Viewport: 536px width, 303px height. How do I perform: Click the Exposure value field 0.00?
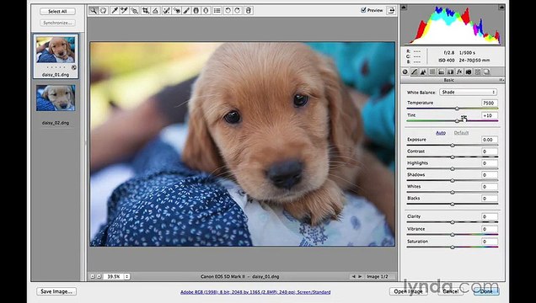[x=489, y=140]
